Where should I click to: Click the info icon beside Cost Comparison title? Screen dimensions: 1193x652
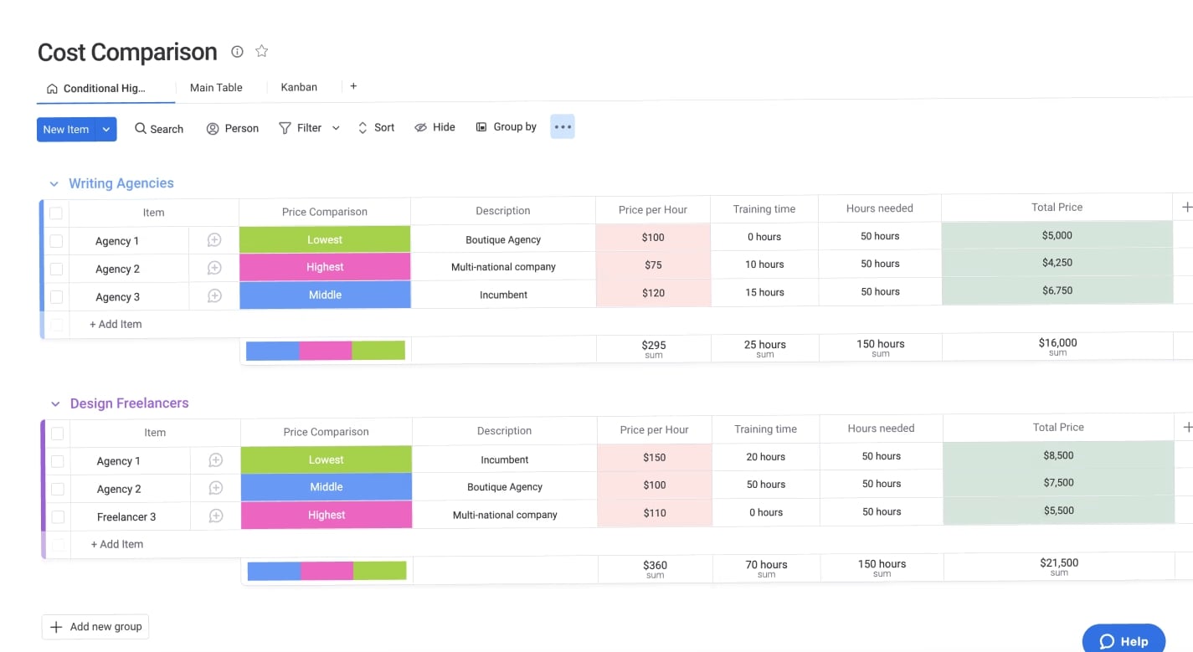[237, 51]
